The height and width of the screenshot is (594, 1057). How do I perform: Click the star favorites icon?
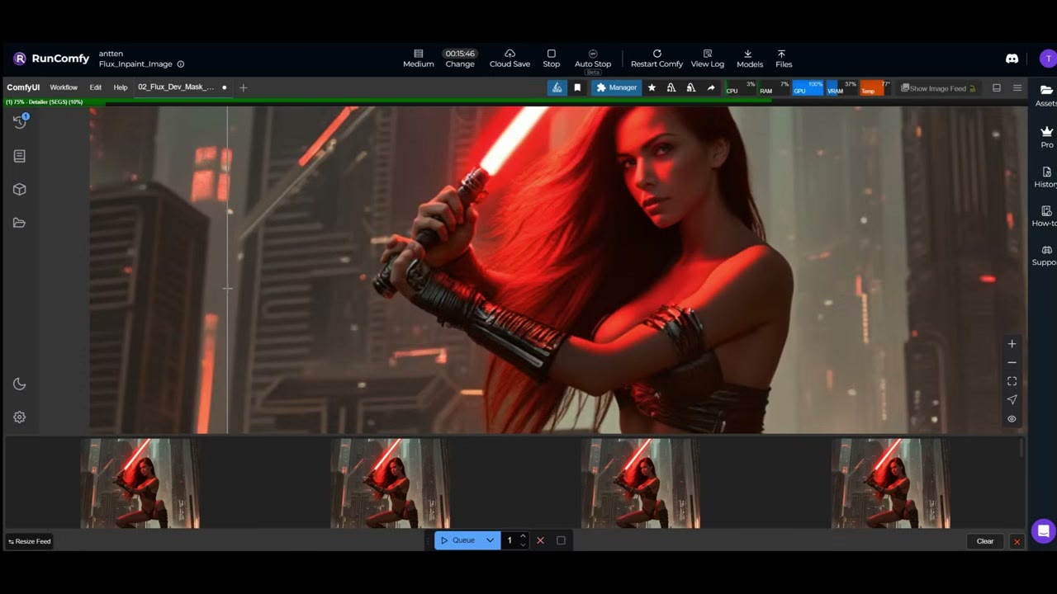[x=652, y=87]
